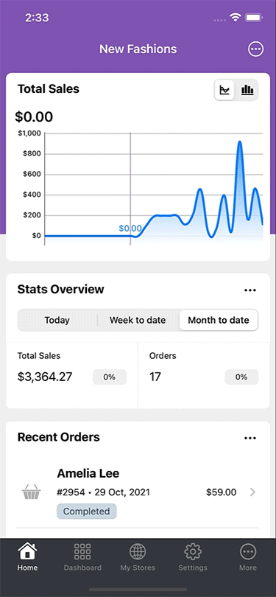Click the highest peak on sales chart

point(239,143)
